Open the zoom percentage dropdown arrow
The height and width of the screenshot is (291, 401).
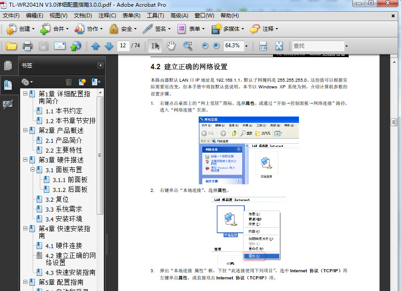pos(246,46)
